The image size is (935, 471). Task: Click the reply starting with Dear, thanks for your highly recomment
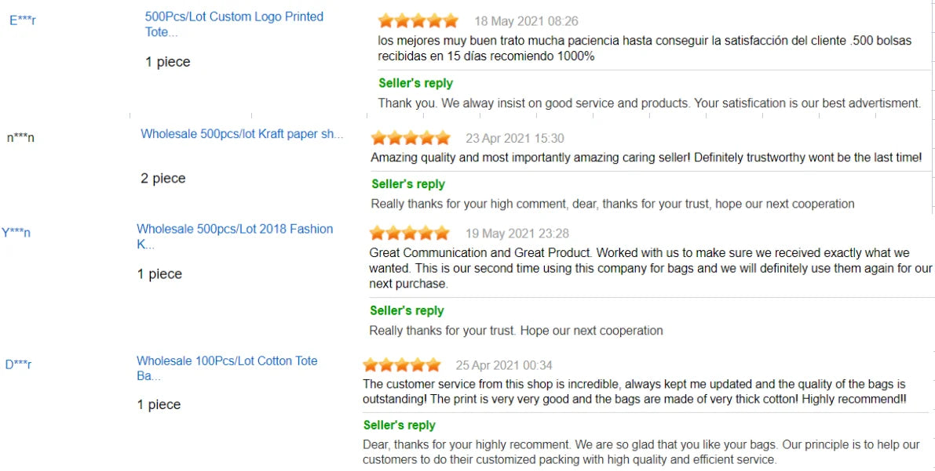[641, 452]
